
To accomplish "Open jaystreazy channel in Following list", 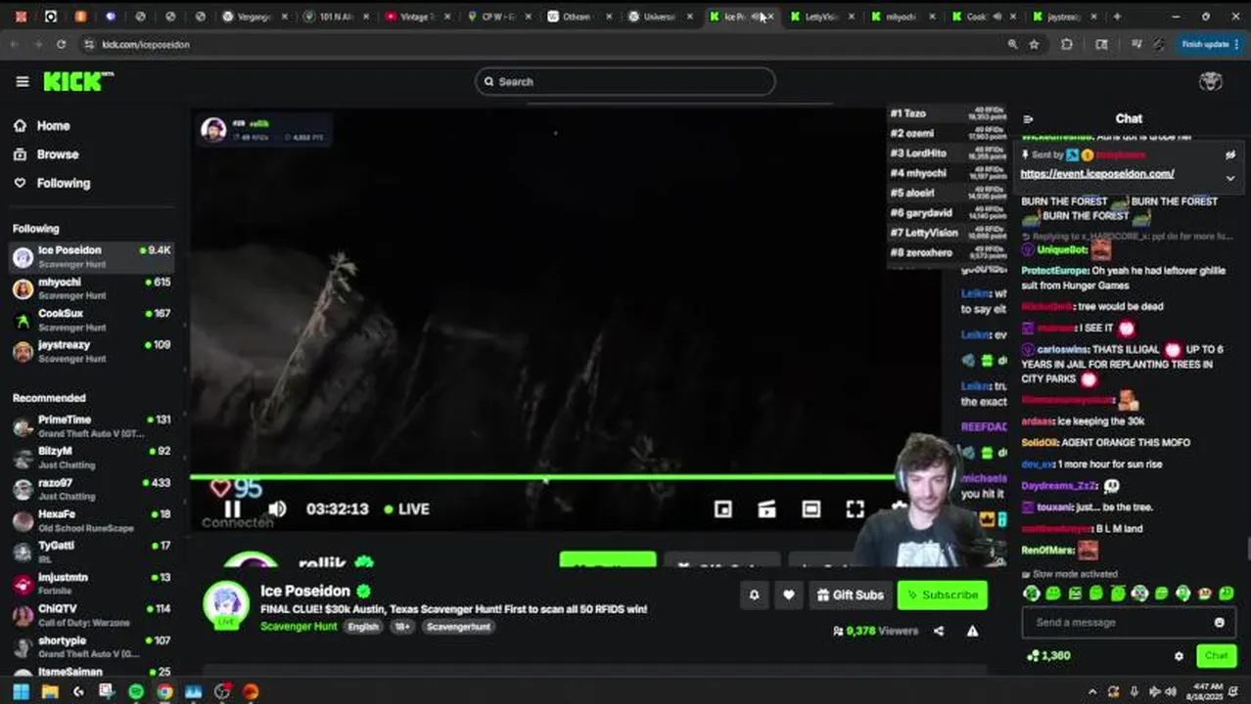I will tap(92, 350).
